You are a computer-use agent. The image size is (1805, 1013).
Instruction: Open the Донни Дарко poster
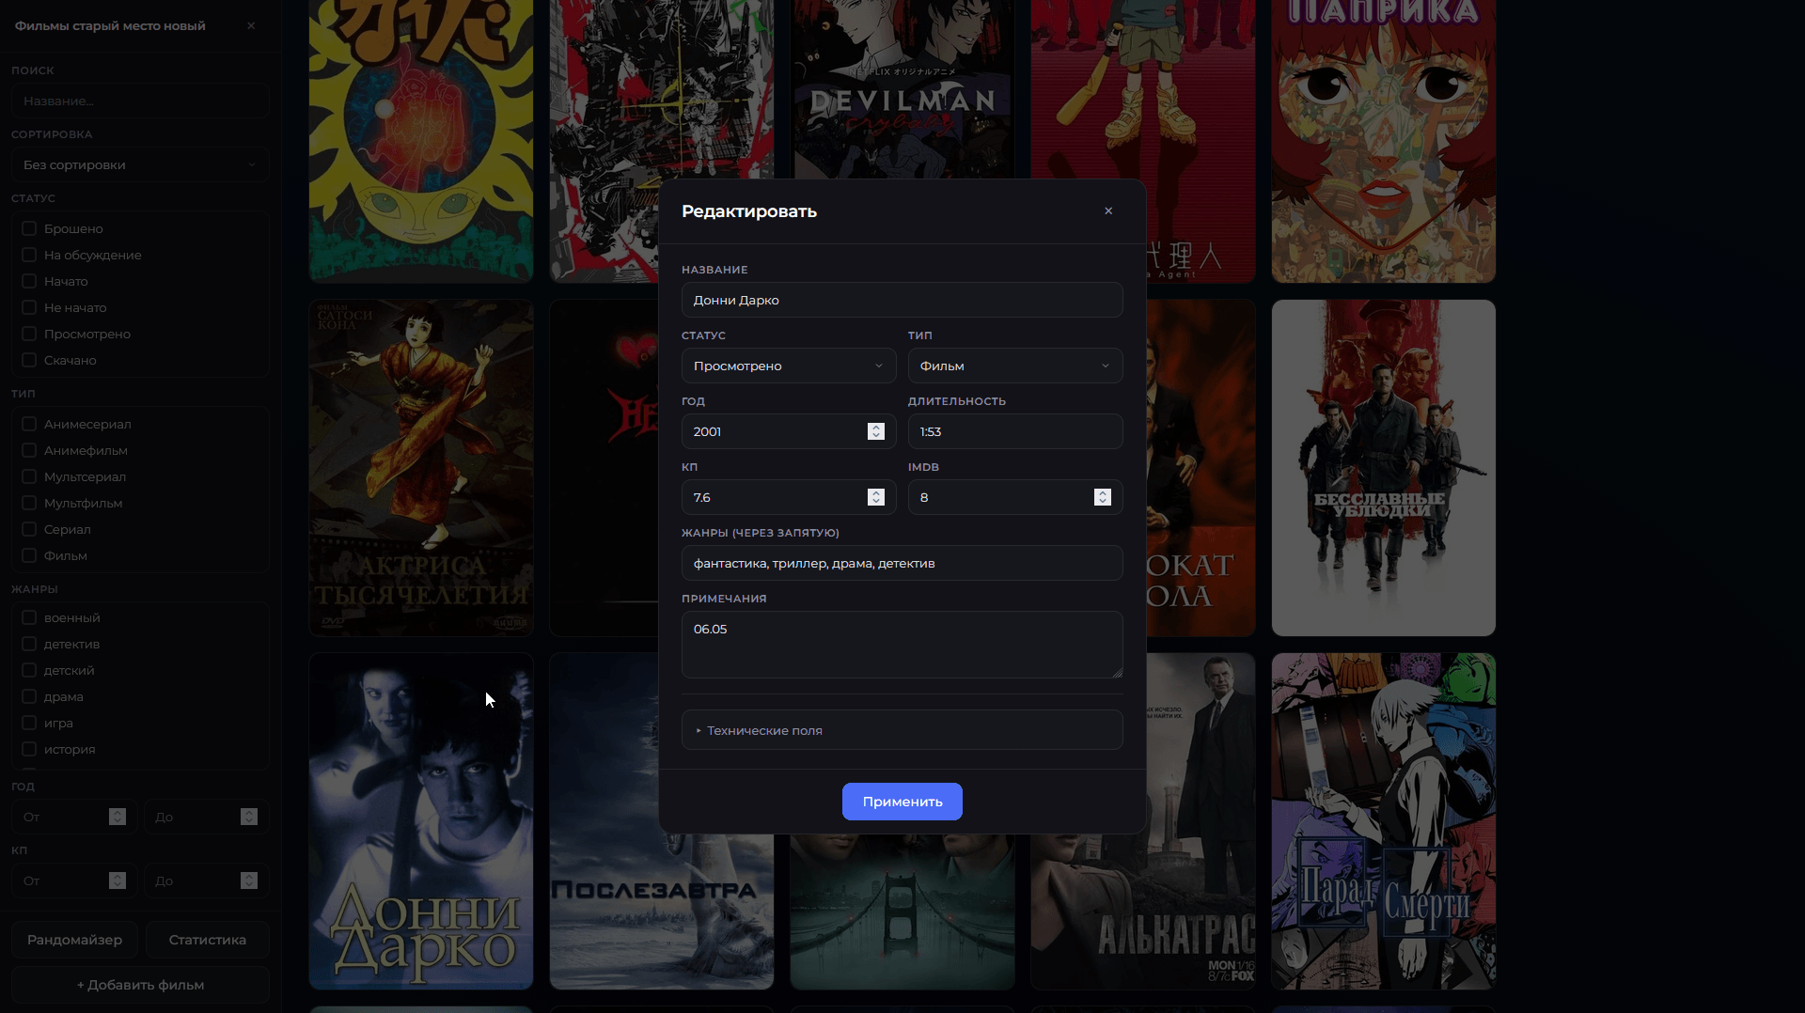click(x=421, y=821)
